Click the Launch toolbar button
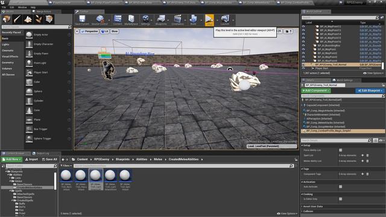 tap(225, 20)
